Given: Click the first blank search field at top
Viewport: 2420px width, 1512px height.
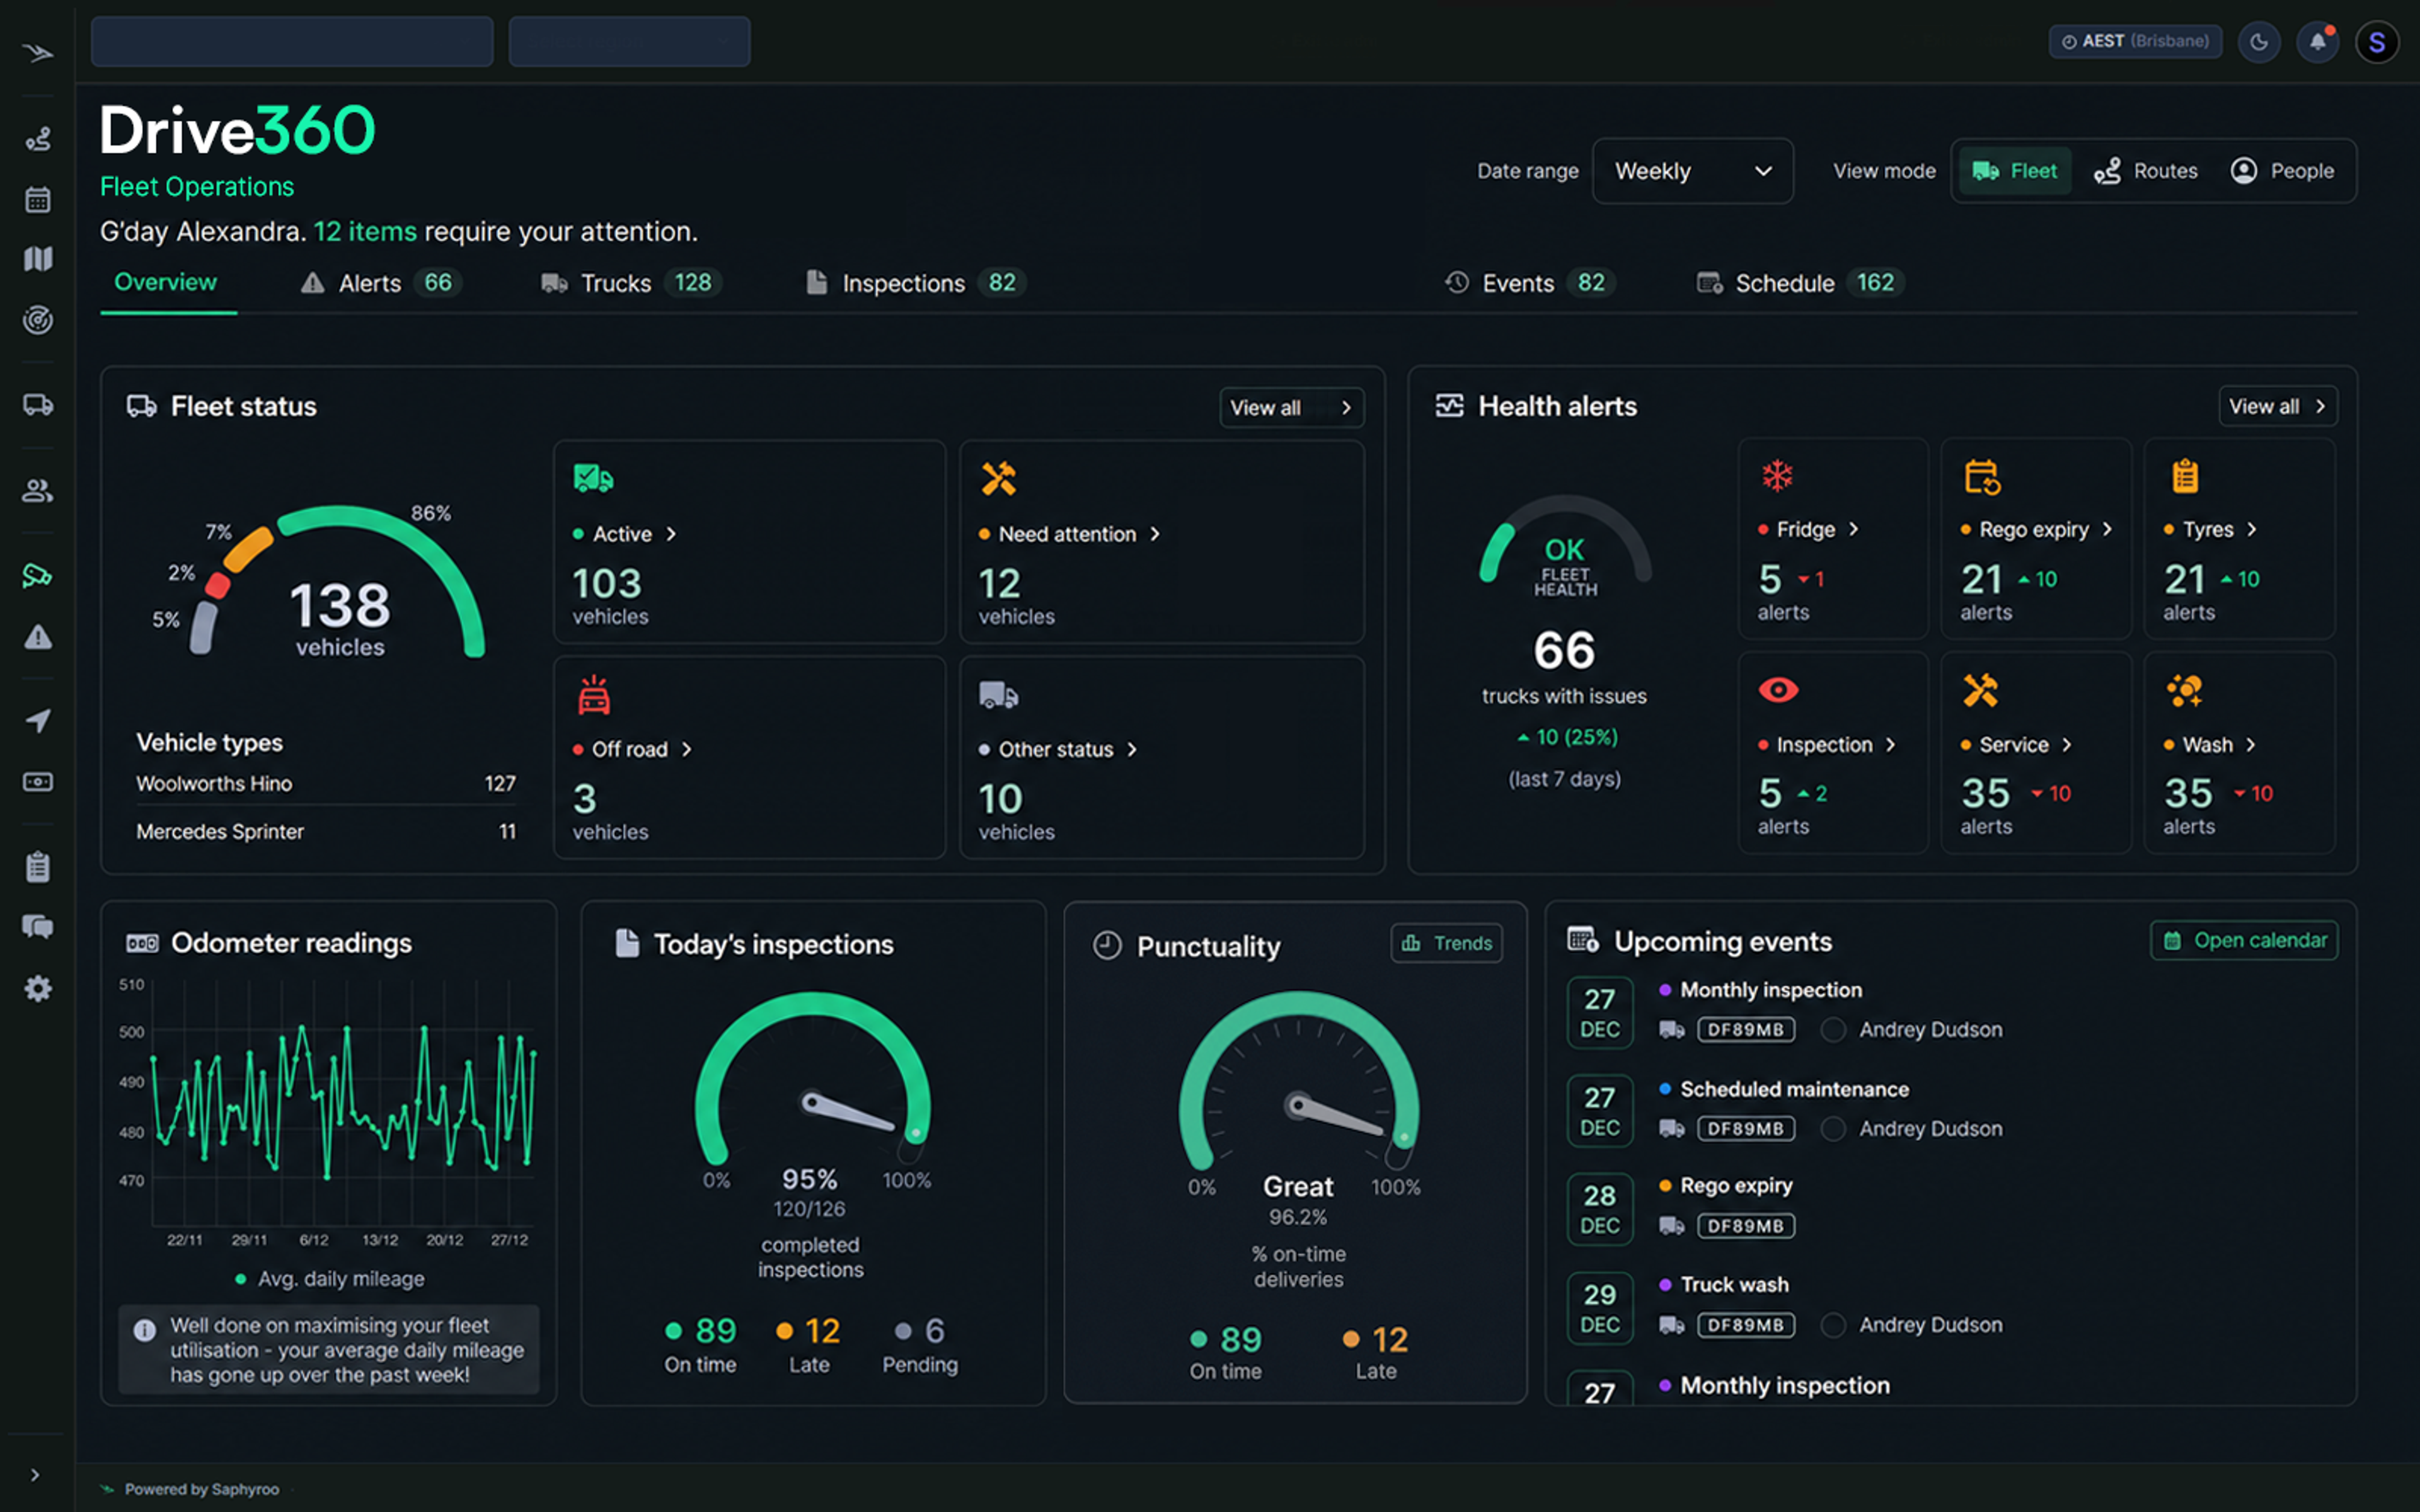Looking at the screenshot, I should pyautogui.click(x=292, y=42).
